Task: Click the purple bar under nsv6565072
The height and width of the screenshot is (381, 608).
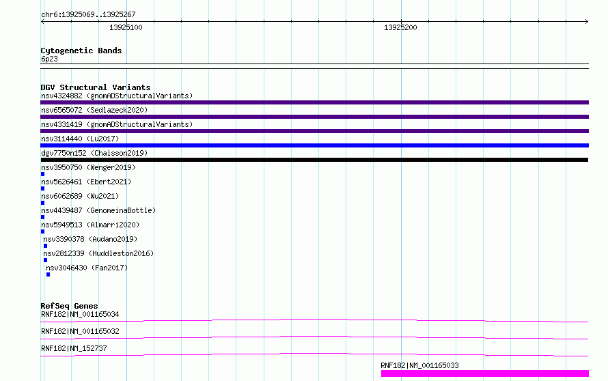Action: coord(314,117)
